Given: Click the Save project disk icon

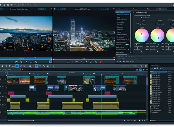Looking at the screenshot, I should coord(11,5).
